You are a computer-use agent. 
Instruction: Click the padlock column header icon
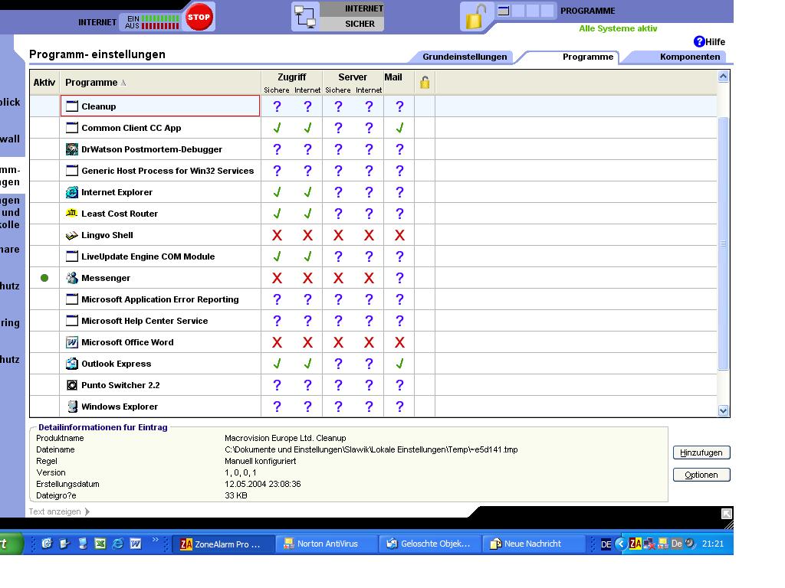[425, 82]
